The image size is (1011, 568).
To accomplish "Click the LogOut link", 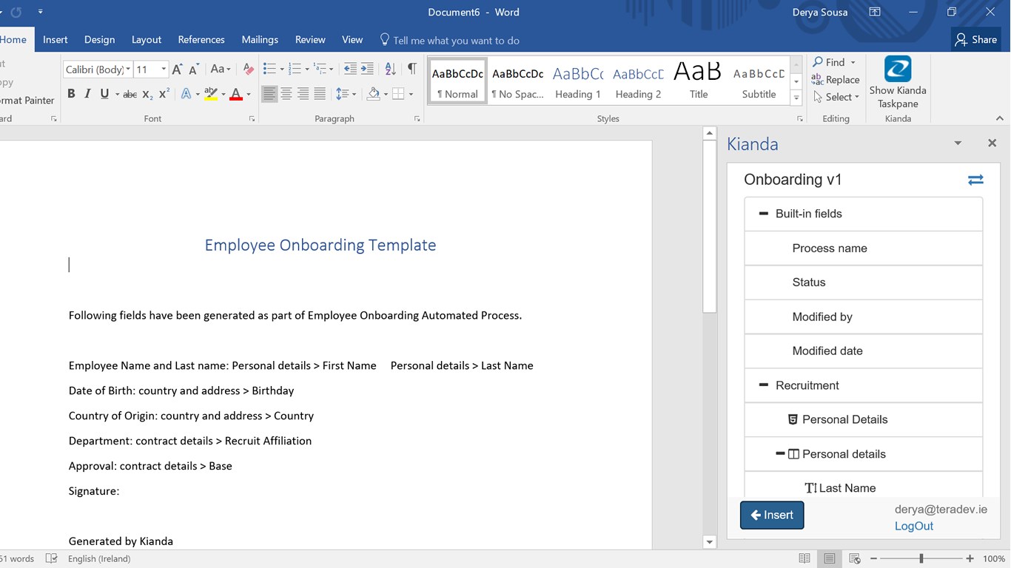I will (x=914, y=526).
